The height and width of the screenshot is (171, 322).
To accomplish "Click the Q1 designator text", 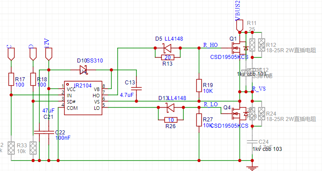I will coord(233,39).
